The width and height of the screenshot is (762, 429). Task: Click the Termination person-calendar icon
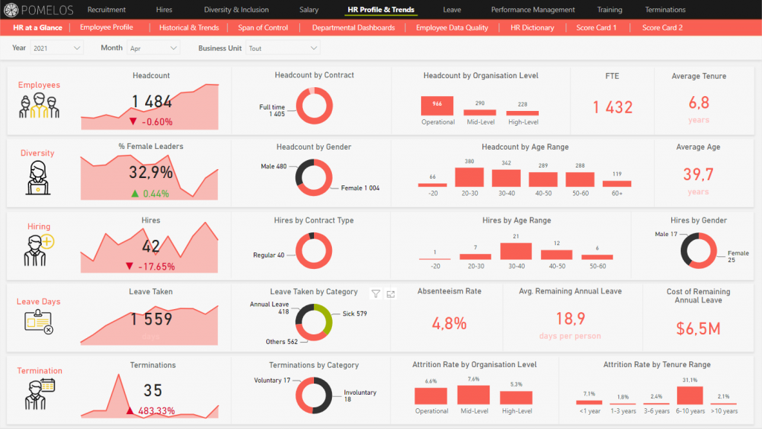point(38,393)
